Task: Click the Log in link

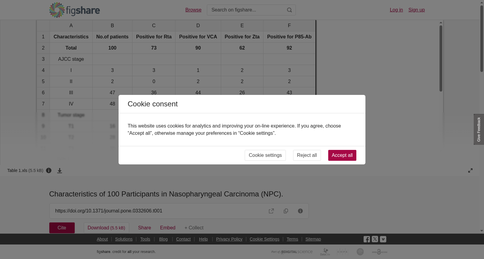Action: [x=396, y=10]
